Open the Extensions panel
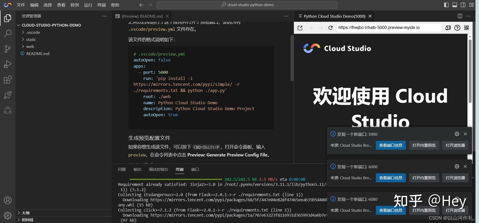 click(x=7, y=80)
